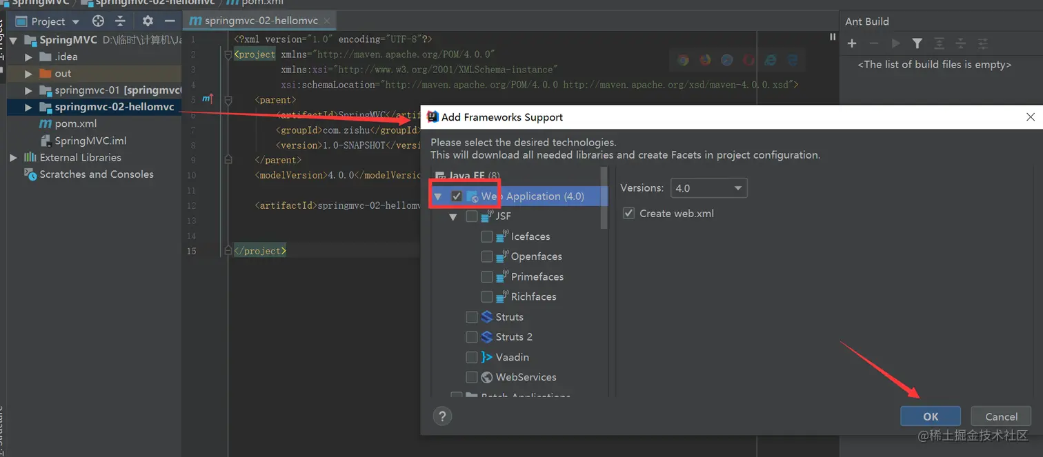The width and height of the screenshot is (1043, 457).
Task: Enable the Primefaces checkbox
Action: [487, 276]
